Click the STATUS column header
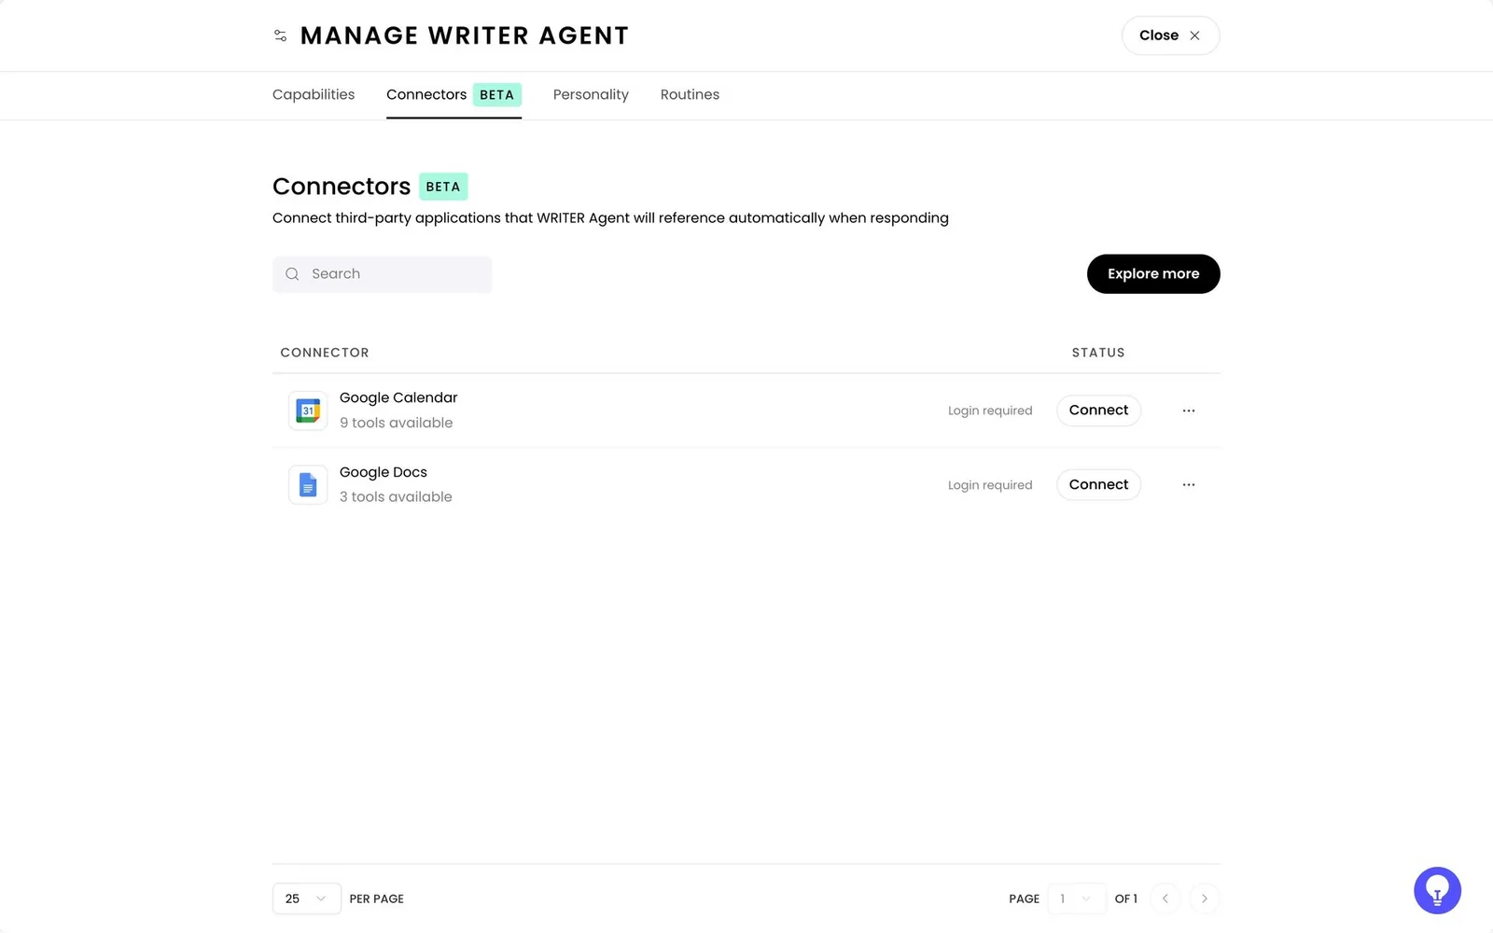 [x=1098, y=353]
